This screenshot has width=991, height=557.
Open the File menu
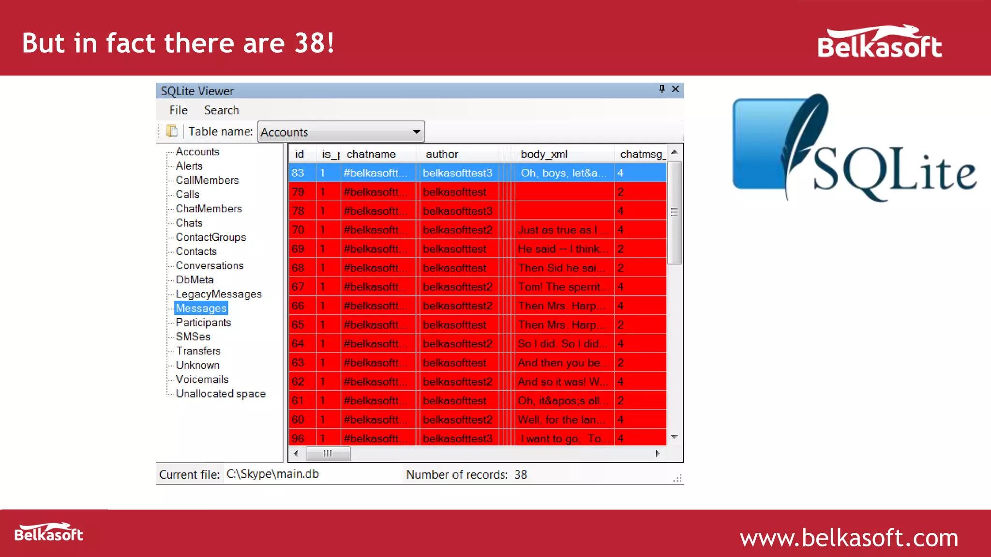point(179,110)
